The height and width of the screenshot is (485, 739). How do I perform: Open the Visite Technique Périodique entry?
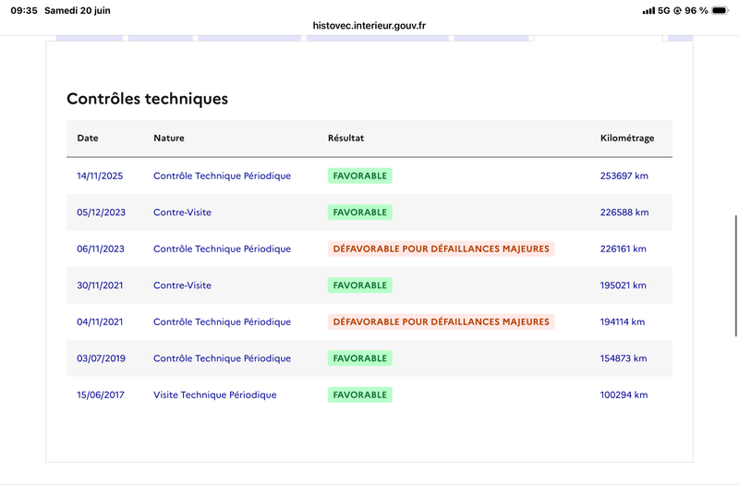[215, 395]
